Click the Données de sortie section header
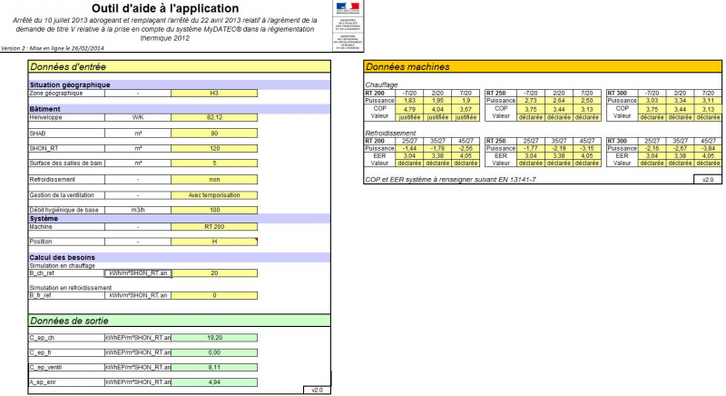Image resolution: width=726 pixels, height=396 pixels. [180, 321]
